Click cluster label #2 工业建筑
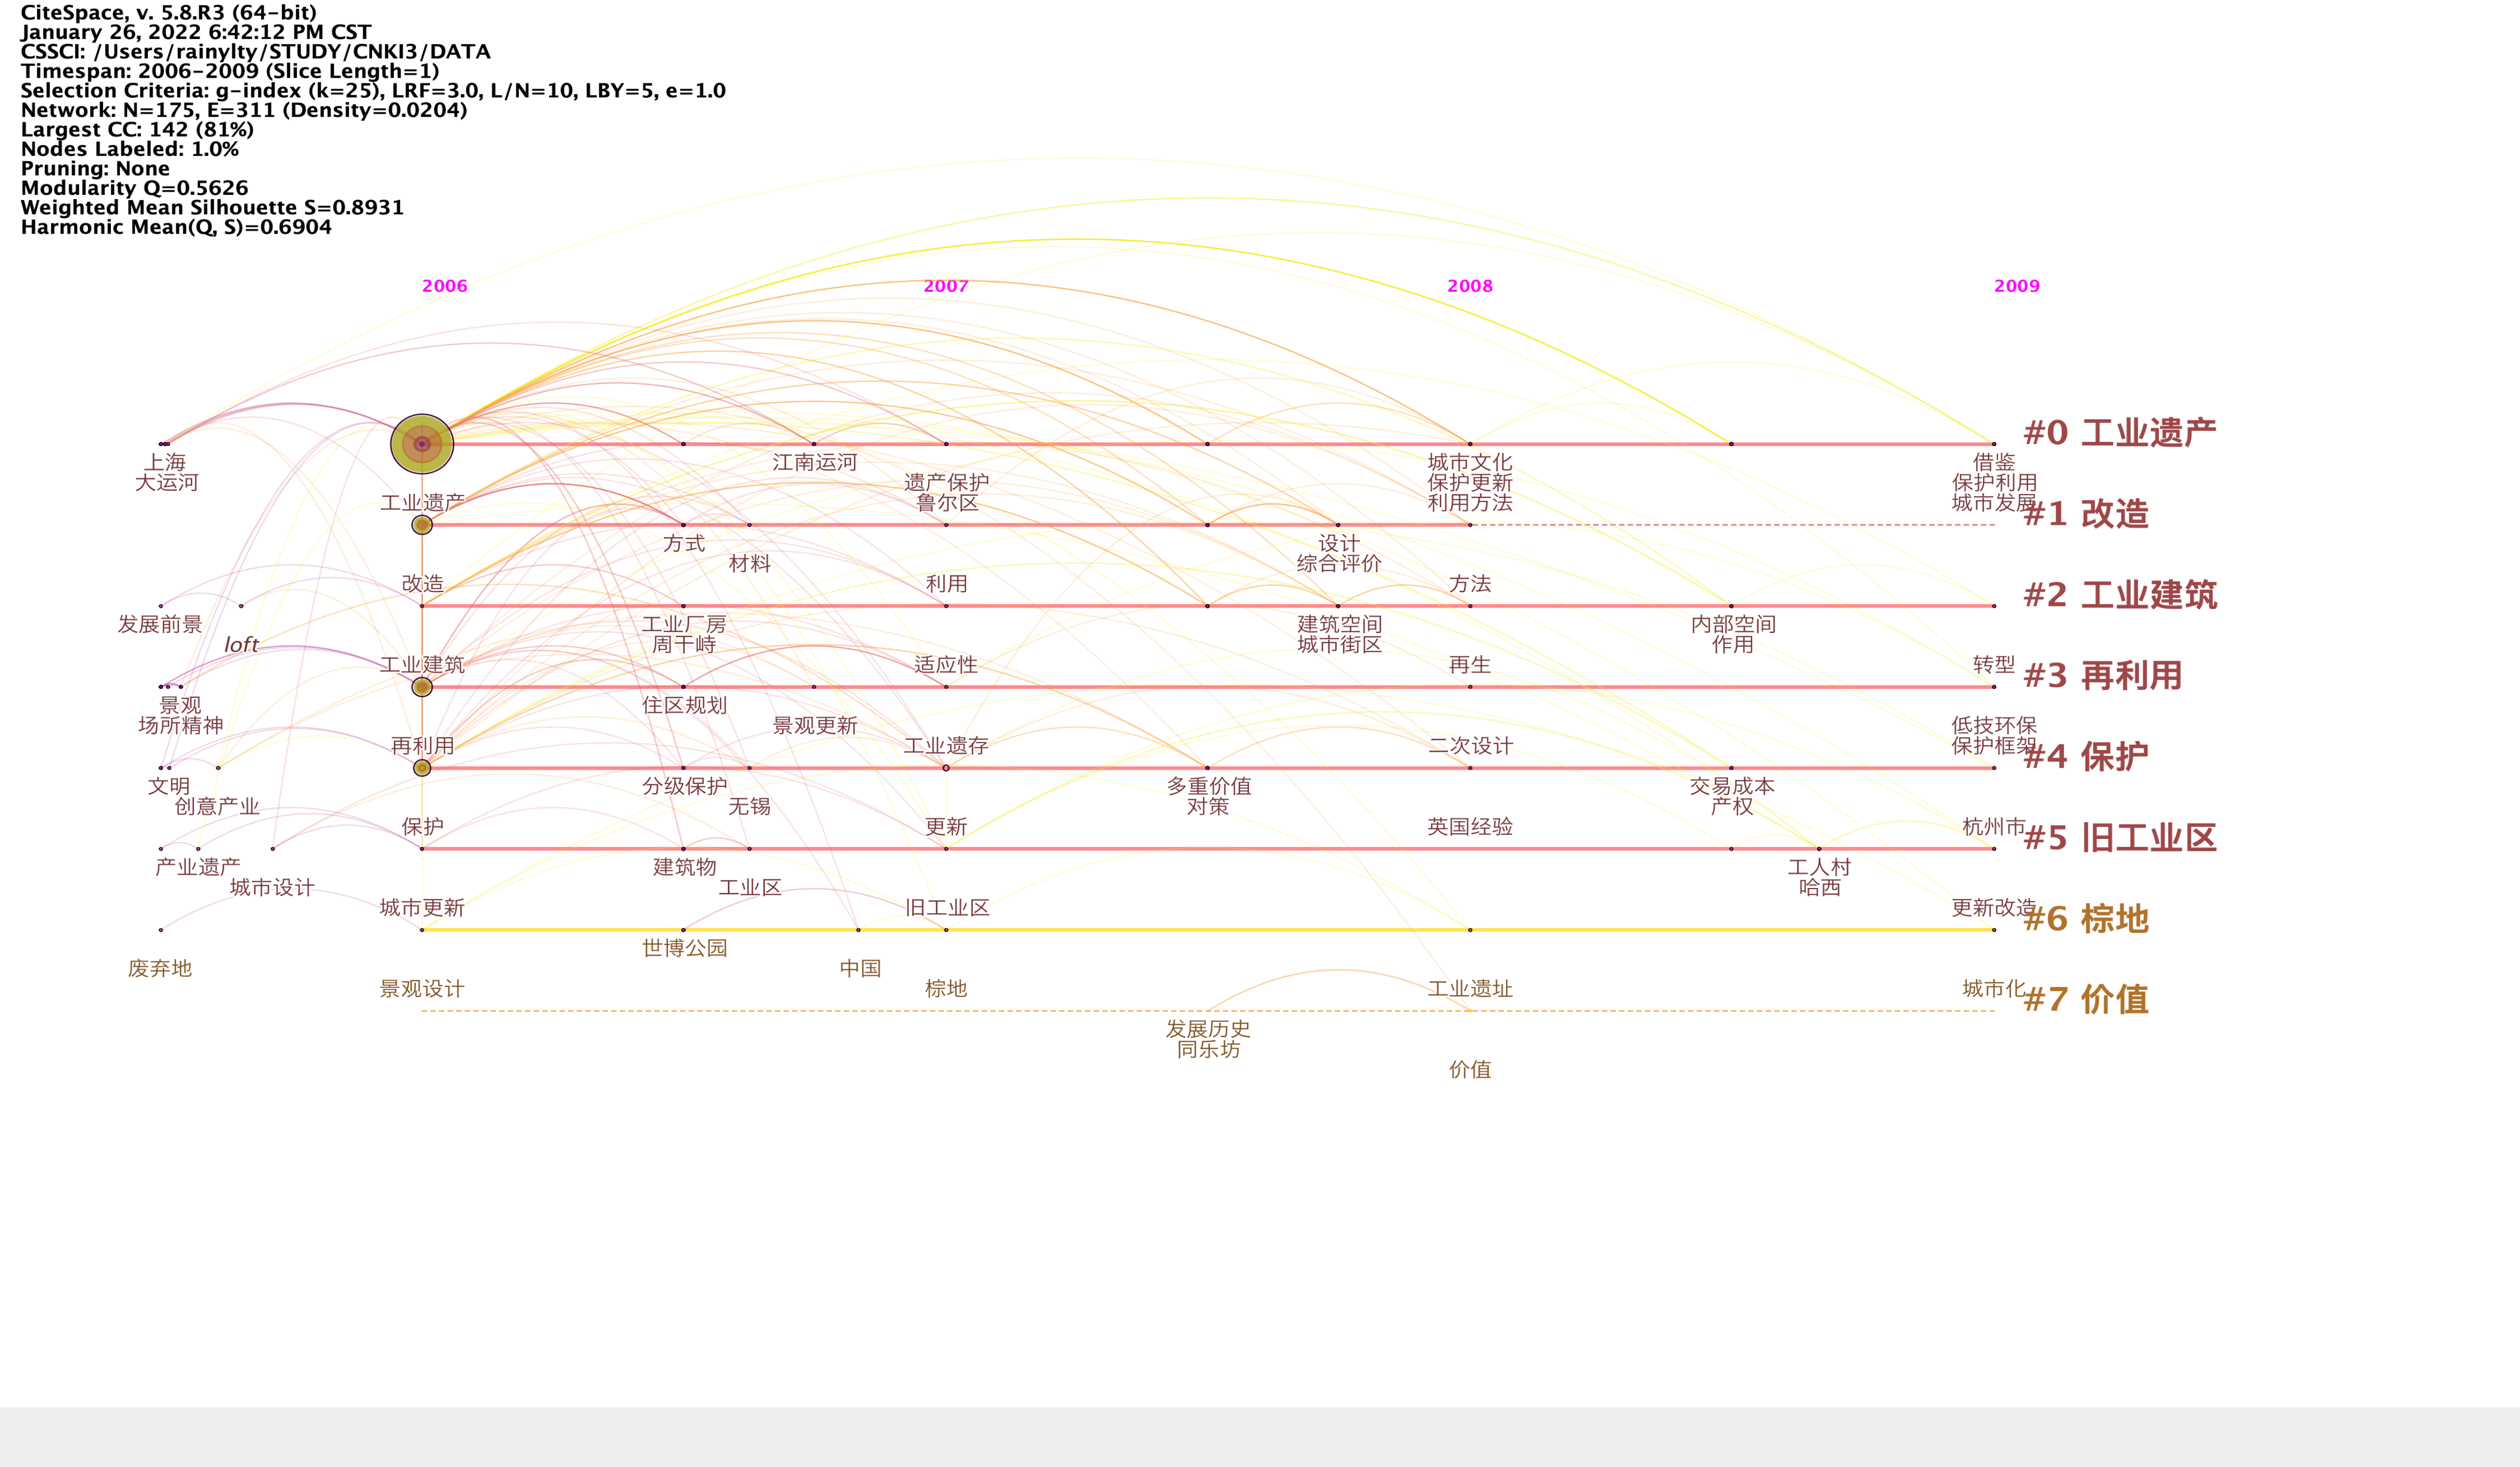 click(x=2120, y=595)
